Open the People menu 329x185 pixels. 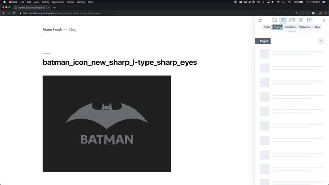[x=70, y=2]
